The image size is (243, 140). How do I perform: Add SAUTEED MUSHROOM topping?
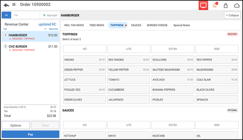click(x=173, y=70)
